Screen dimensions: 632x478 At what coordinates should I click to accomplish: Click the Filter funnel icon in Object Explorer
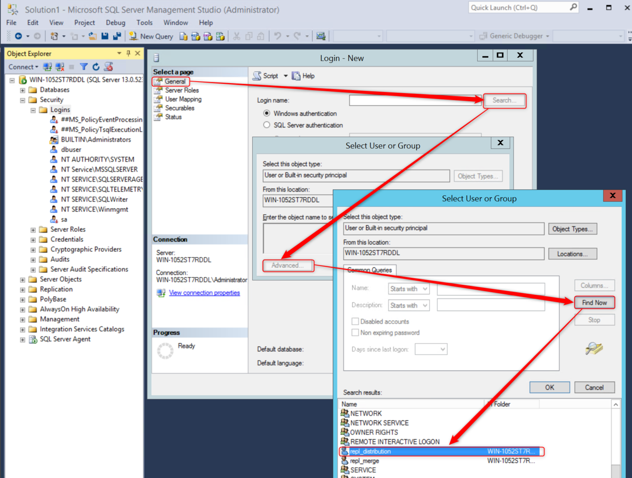click(84, 67)
